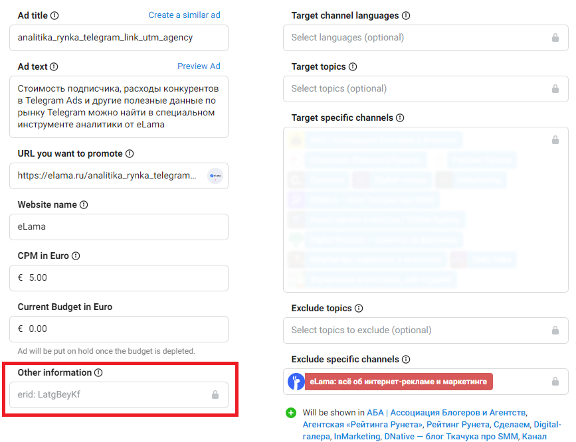Click lock icon in Other information field

[x=215, y=395]
